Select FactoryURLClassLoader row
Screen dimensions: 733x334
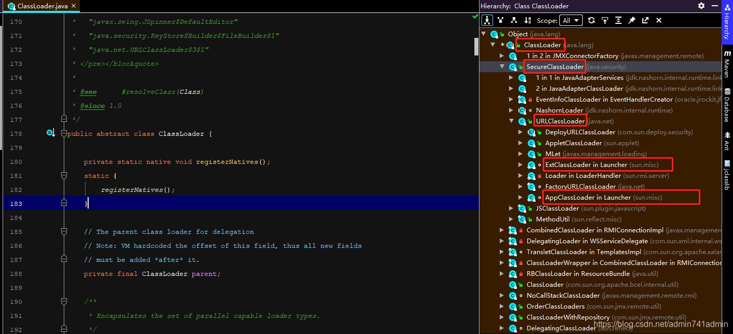(601, 186)
